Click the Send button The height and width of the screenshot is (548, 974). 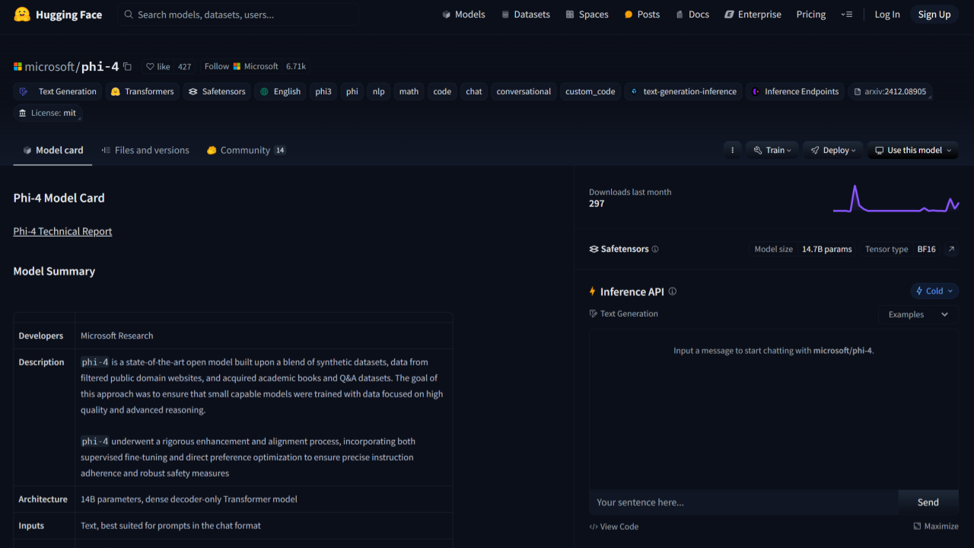coord(928,502)
